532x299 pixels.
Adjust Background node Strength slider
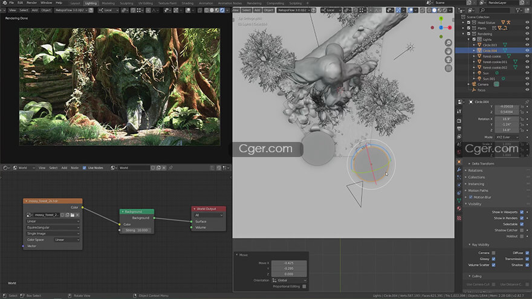[x=137, y=230]
